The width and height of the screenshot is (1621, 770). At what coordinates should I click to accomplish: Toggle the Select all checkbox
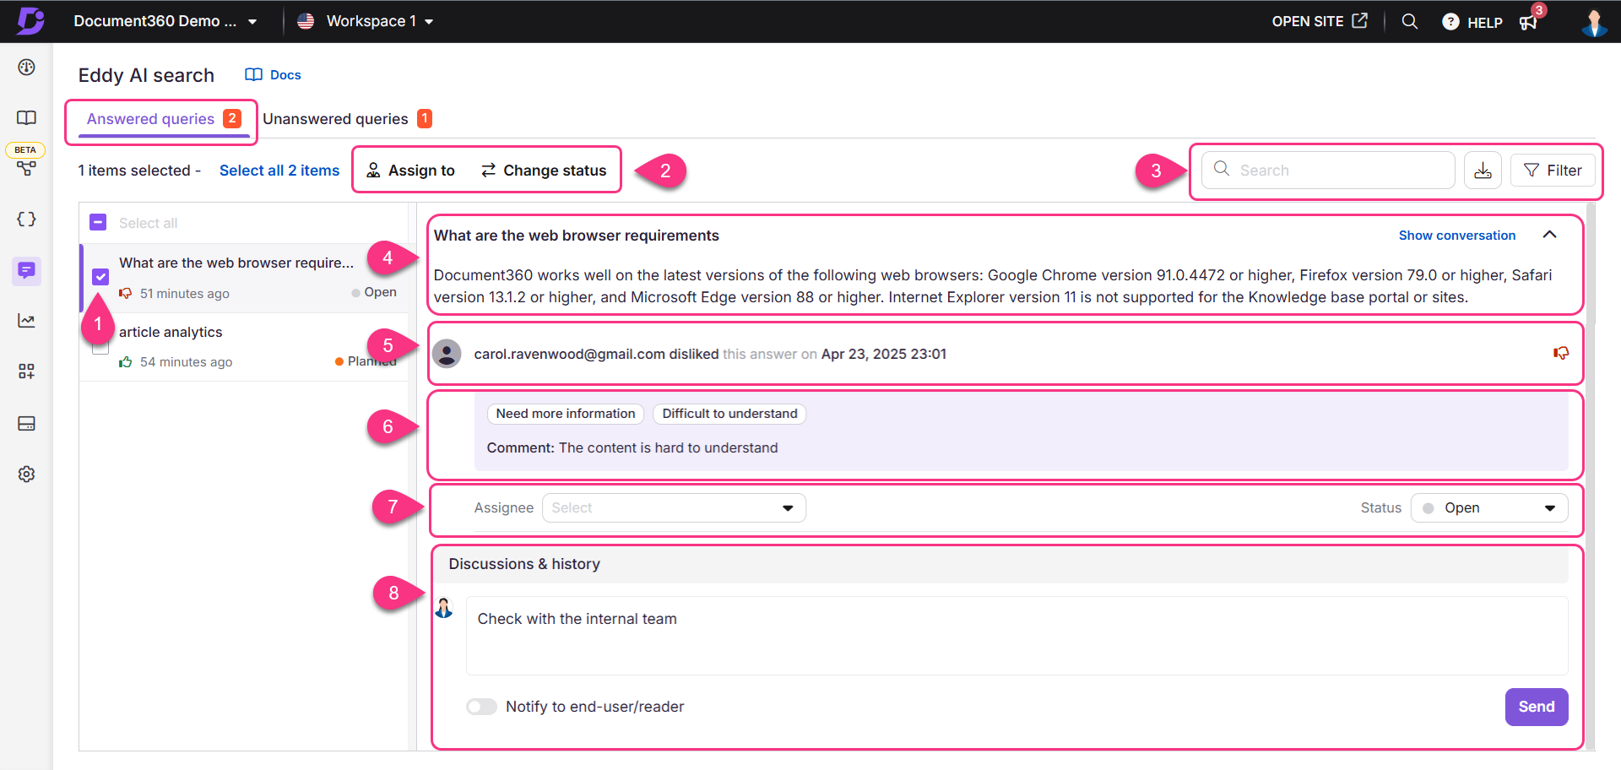coord(98,222)
